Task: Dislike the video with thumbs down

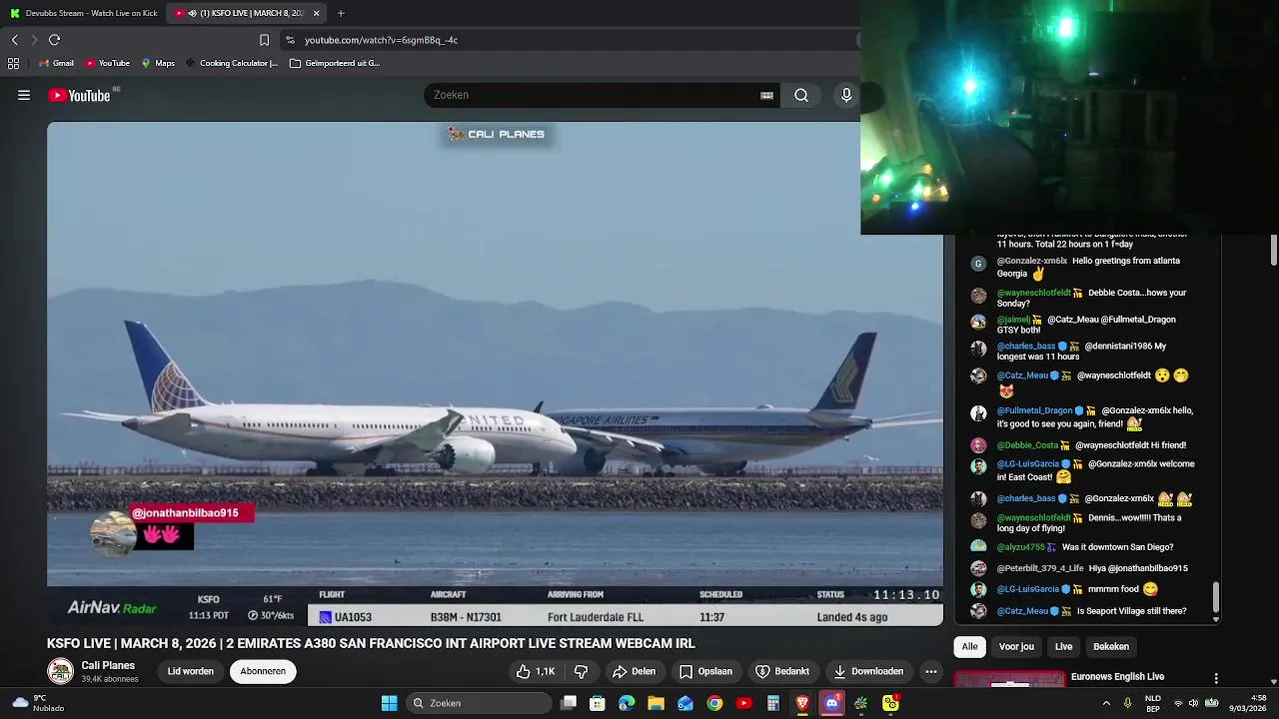Action: [581, 671]
